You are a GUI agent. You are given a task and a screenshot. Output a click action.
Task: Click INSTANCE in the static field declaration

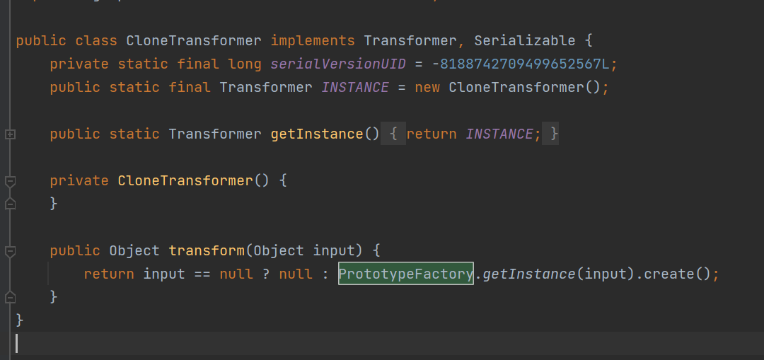355,88
